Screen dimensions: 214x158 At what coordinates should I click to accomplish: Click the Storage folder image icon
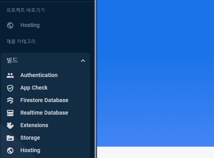pyautogui.click(x=10, y=138)
